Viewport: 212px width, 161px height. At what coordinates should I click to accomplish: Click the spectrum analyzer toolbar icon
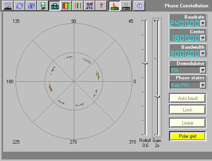click(8, 6)
